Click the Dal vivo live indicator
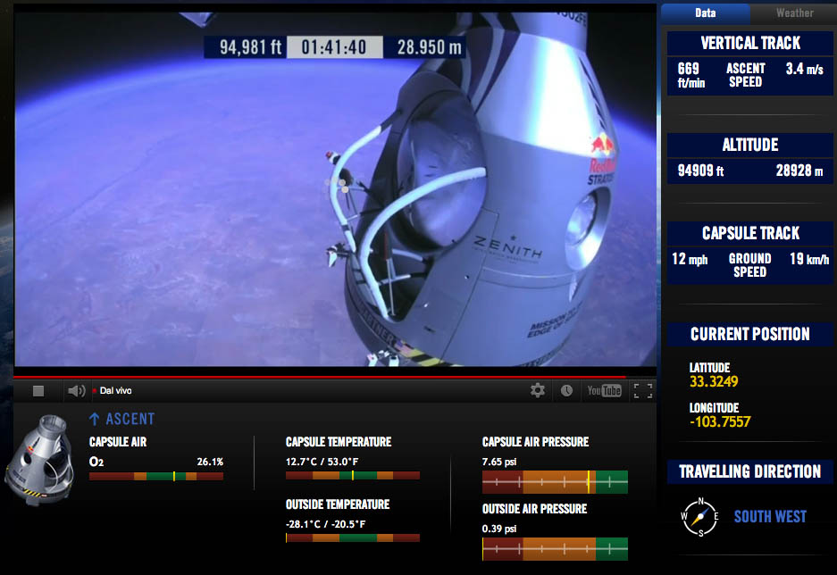 (113, 390)
